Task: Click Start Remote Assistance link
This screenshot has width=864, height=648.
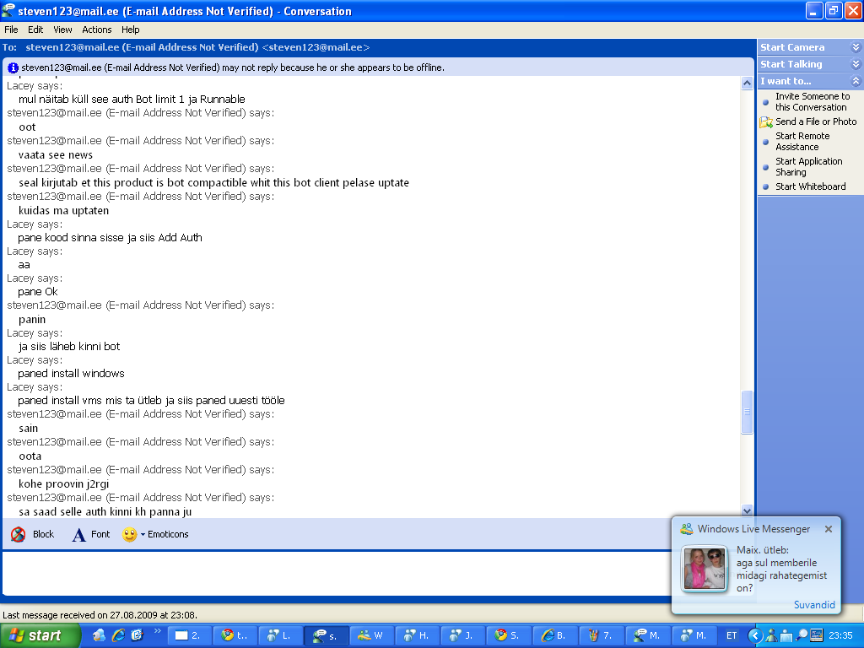Action: [802, 141]
